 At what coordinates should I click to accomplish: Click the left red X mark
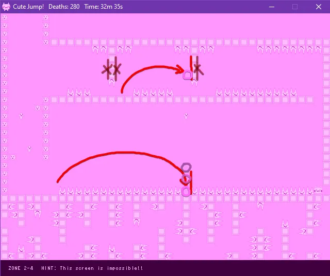(x=107, y=70)
